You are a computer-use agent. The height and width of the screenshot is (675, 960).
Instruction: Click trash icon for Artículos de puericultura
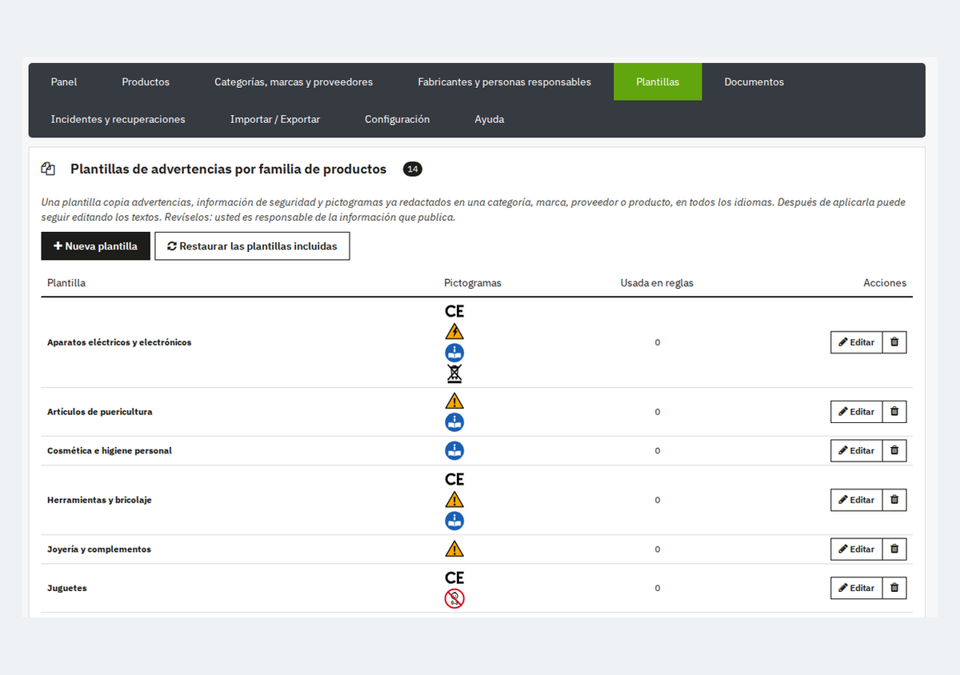click(894, 412)
